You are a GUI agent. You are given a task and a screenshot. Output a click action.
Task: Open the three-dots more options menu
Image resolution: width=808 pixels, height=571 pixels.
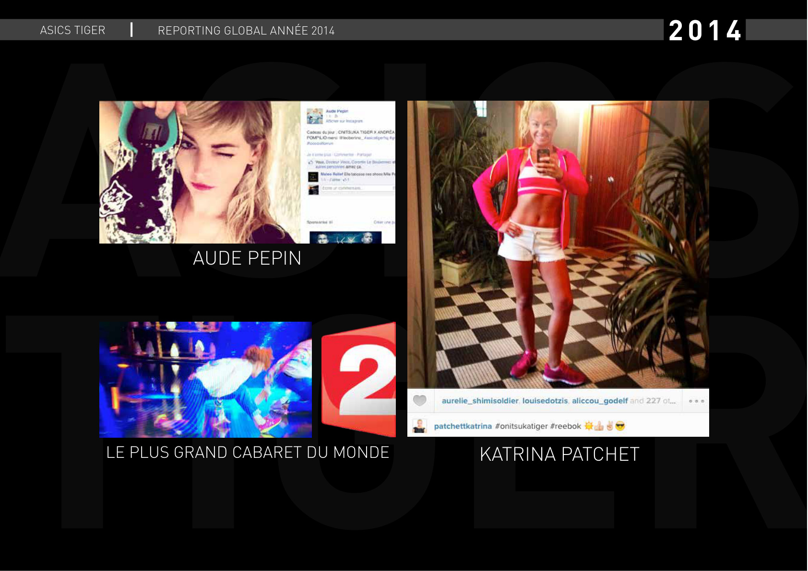pos(696,401)
